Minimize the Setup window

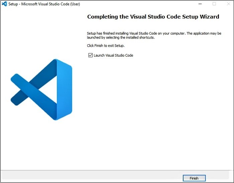[200, 4]
